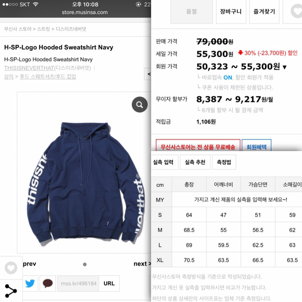
Task: Expand the 회원 가격 dropdown arrow
Action: (x=285, y=67)
